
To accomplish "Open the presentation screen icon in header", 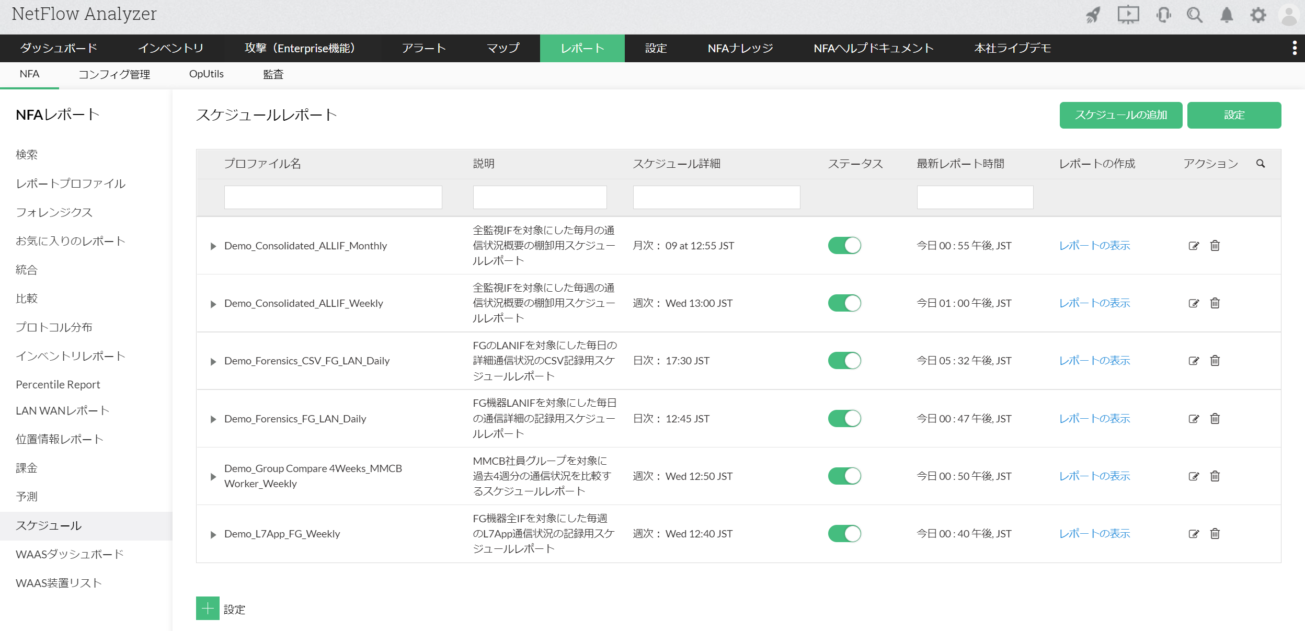I will [1128, 15].
